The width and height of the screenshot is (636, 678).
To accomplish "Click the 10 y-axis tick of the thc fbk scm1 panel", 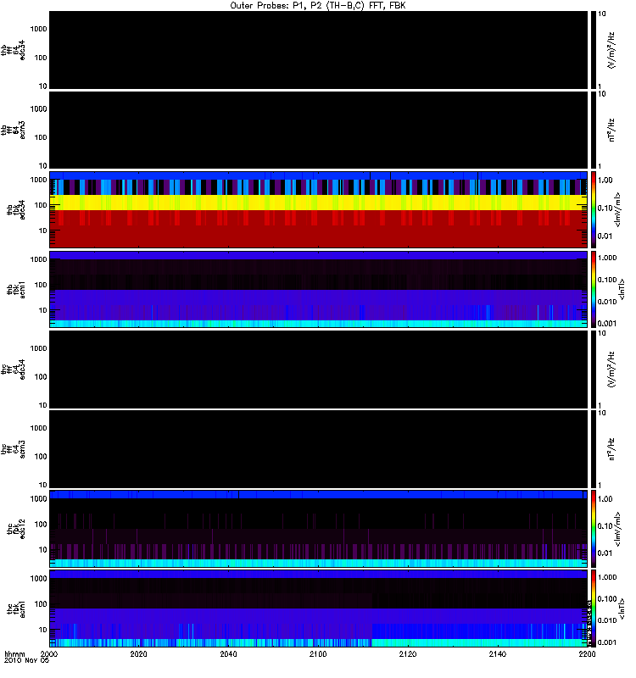I will click(x=43, y=630).
